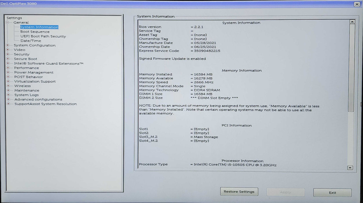
Task: Select the Secure Boot category label
Action: (x=25, y=59)
